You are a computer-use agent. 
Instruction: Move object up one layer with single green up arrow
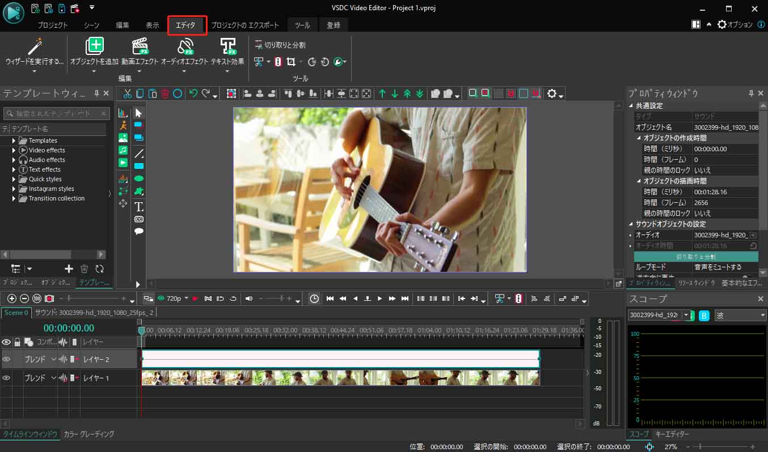(382, 94)
